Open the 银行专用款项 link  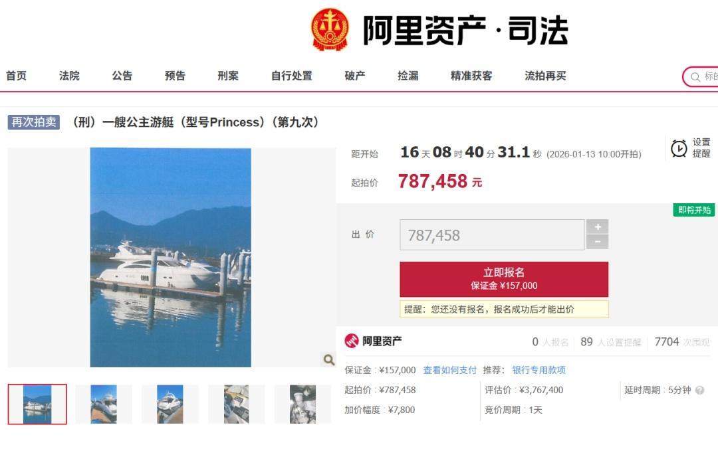pos(539,370)
